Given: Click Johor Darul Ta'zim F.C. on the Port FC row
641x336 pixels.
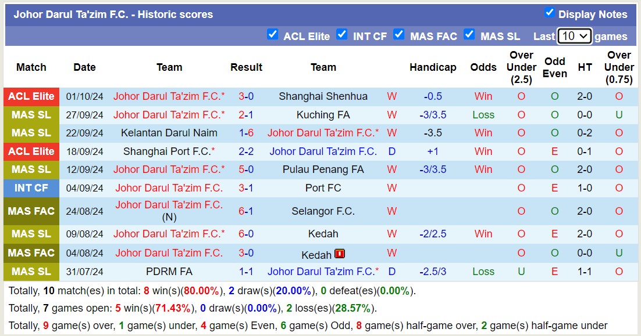Looking at the screenshot, I should [169, 188].
